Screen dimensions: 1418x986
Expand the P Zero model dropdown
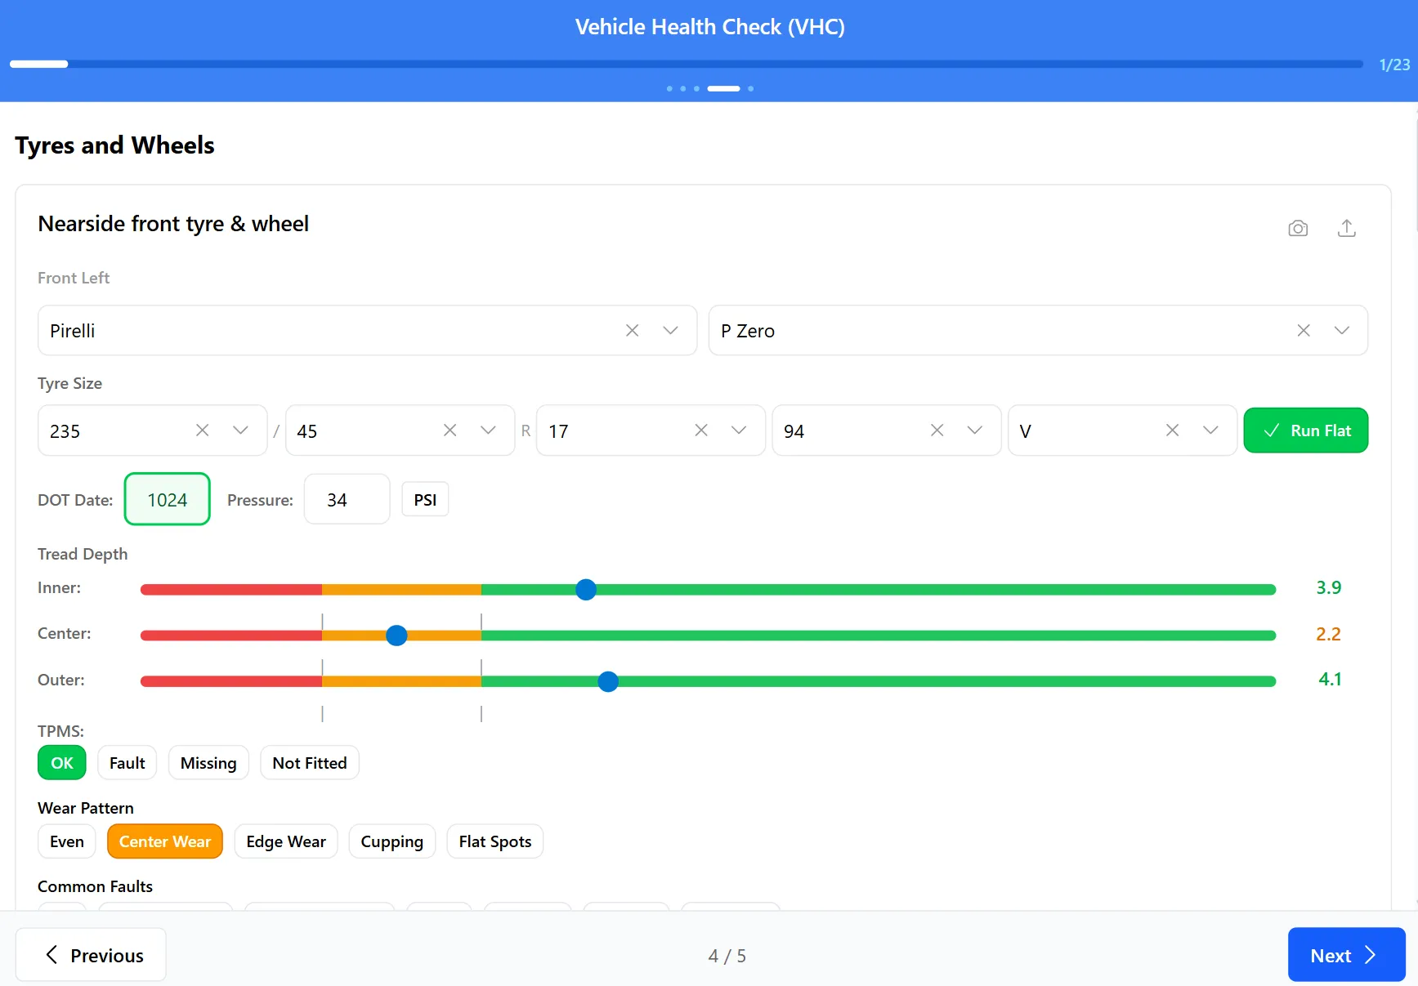click(1341, 331)
